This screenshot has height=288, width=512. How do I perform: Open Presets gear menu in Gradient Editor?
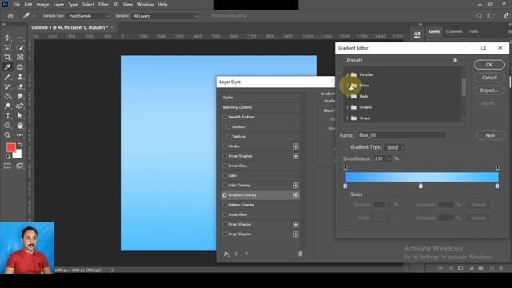(455, 61)
